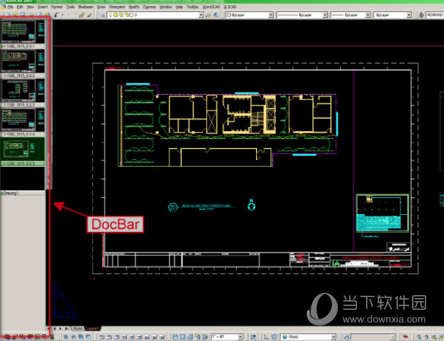Image resolution: width=444 pixels, height=341 pixels.
Task: Click the red icon in bottom toolbar
Action: click(x=405, y=337)
